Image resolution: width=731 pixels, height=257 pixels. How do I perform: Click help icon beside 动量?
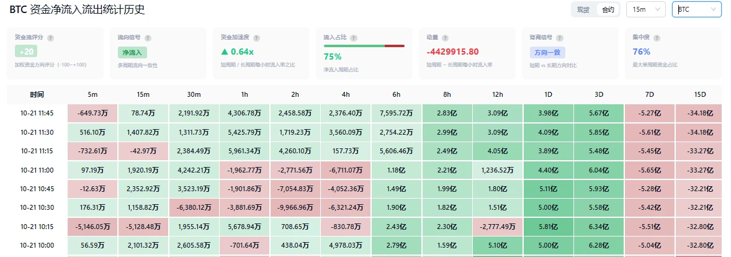[x=445, y=38]
